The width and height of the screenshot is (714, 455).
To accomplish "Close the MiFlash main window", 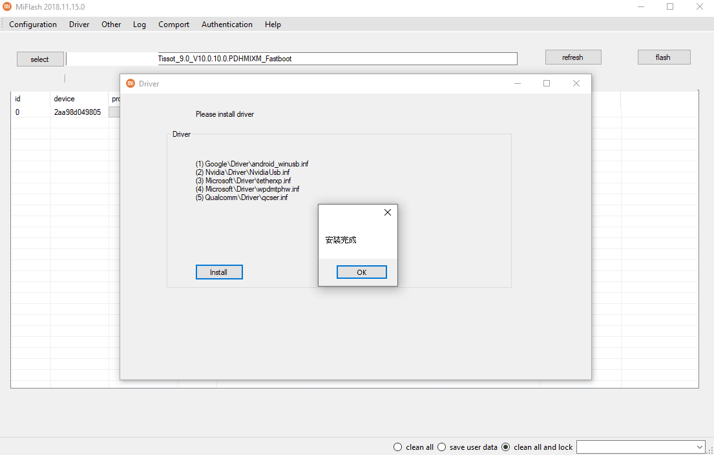I will (x=699, y=7).
